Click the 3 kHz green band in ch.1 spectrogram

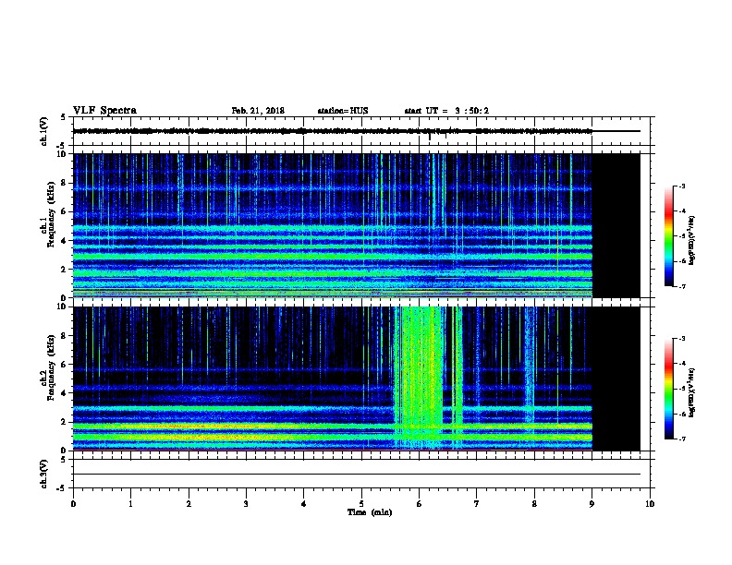[333, 256]
